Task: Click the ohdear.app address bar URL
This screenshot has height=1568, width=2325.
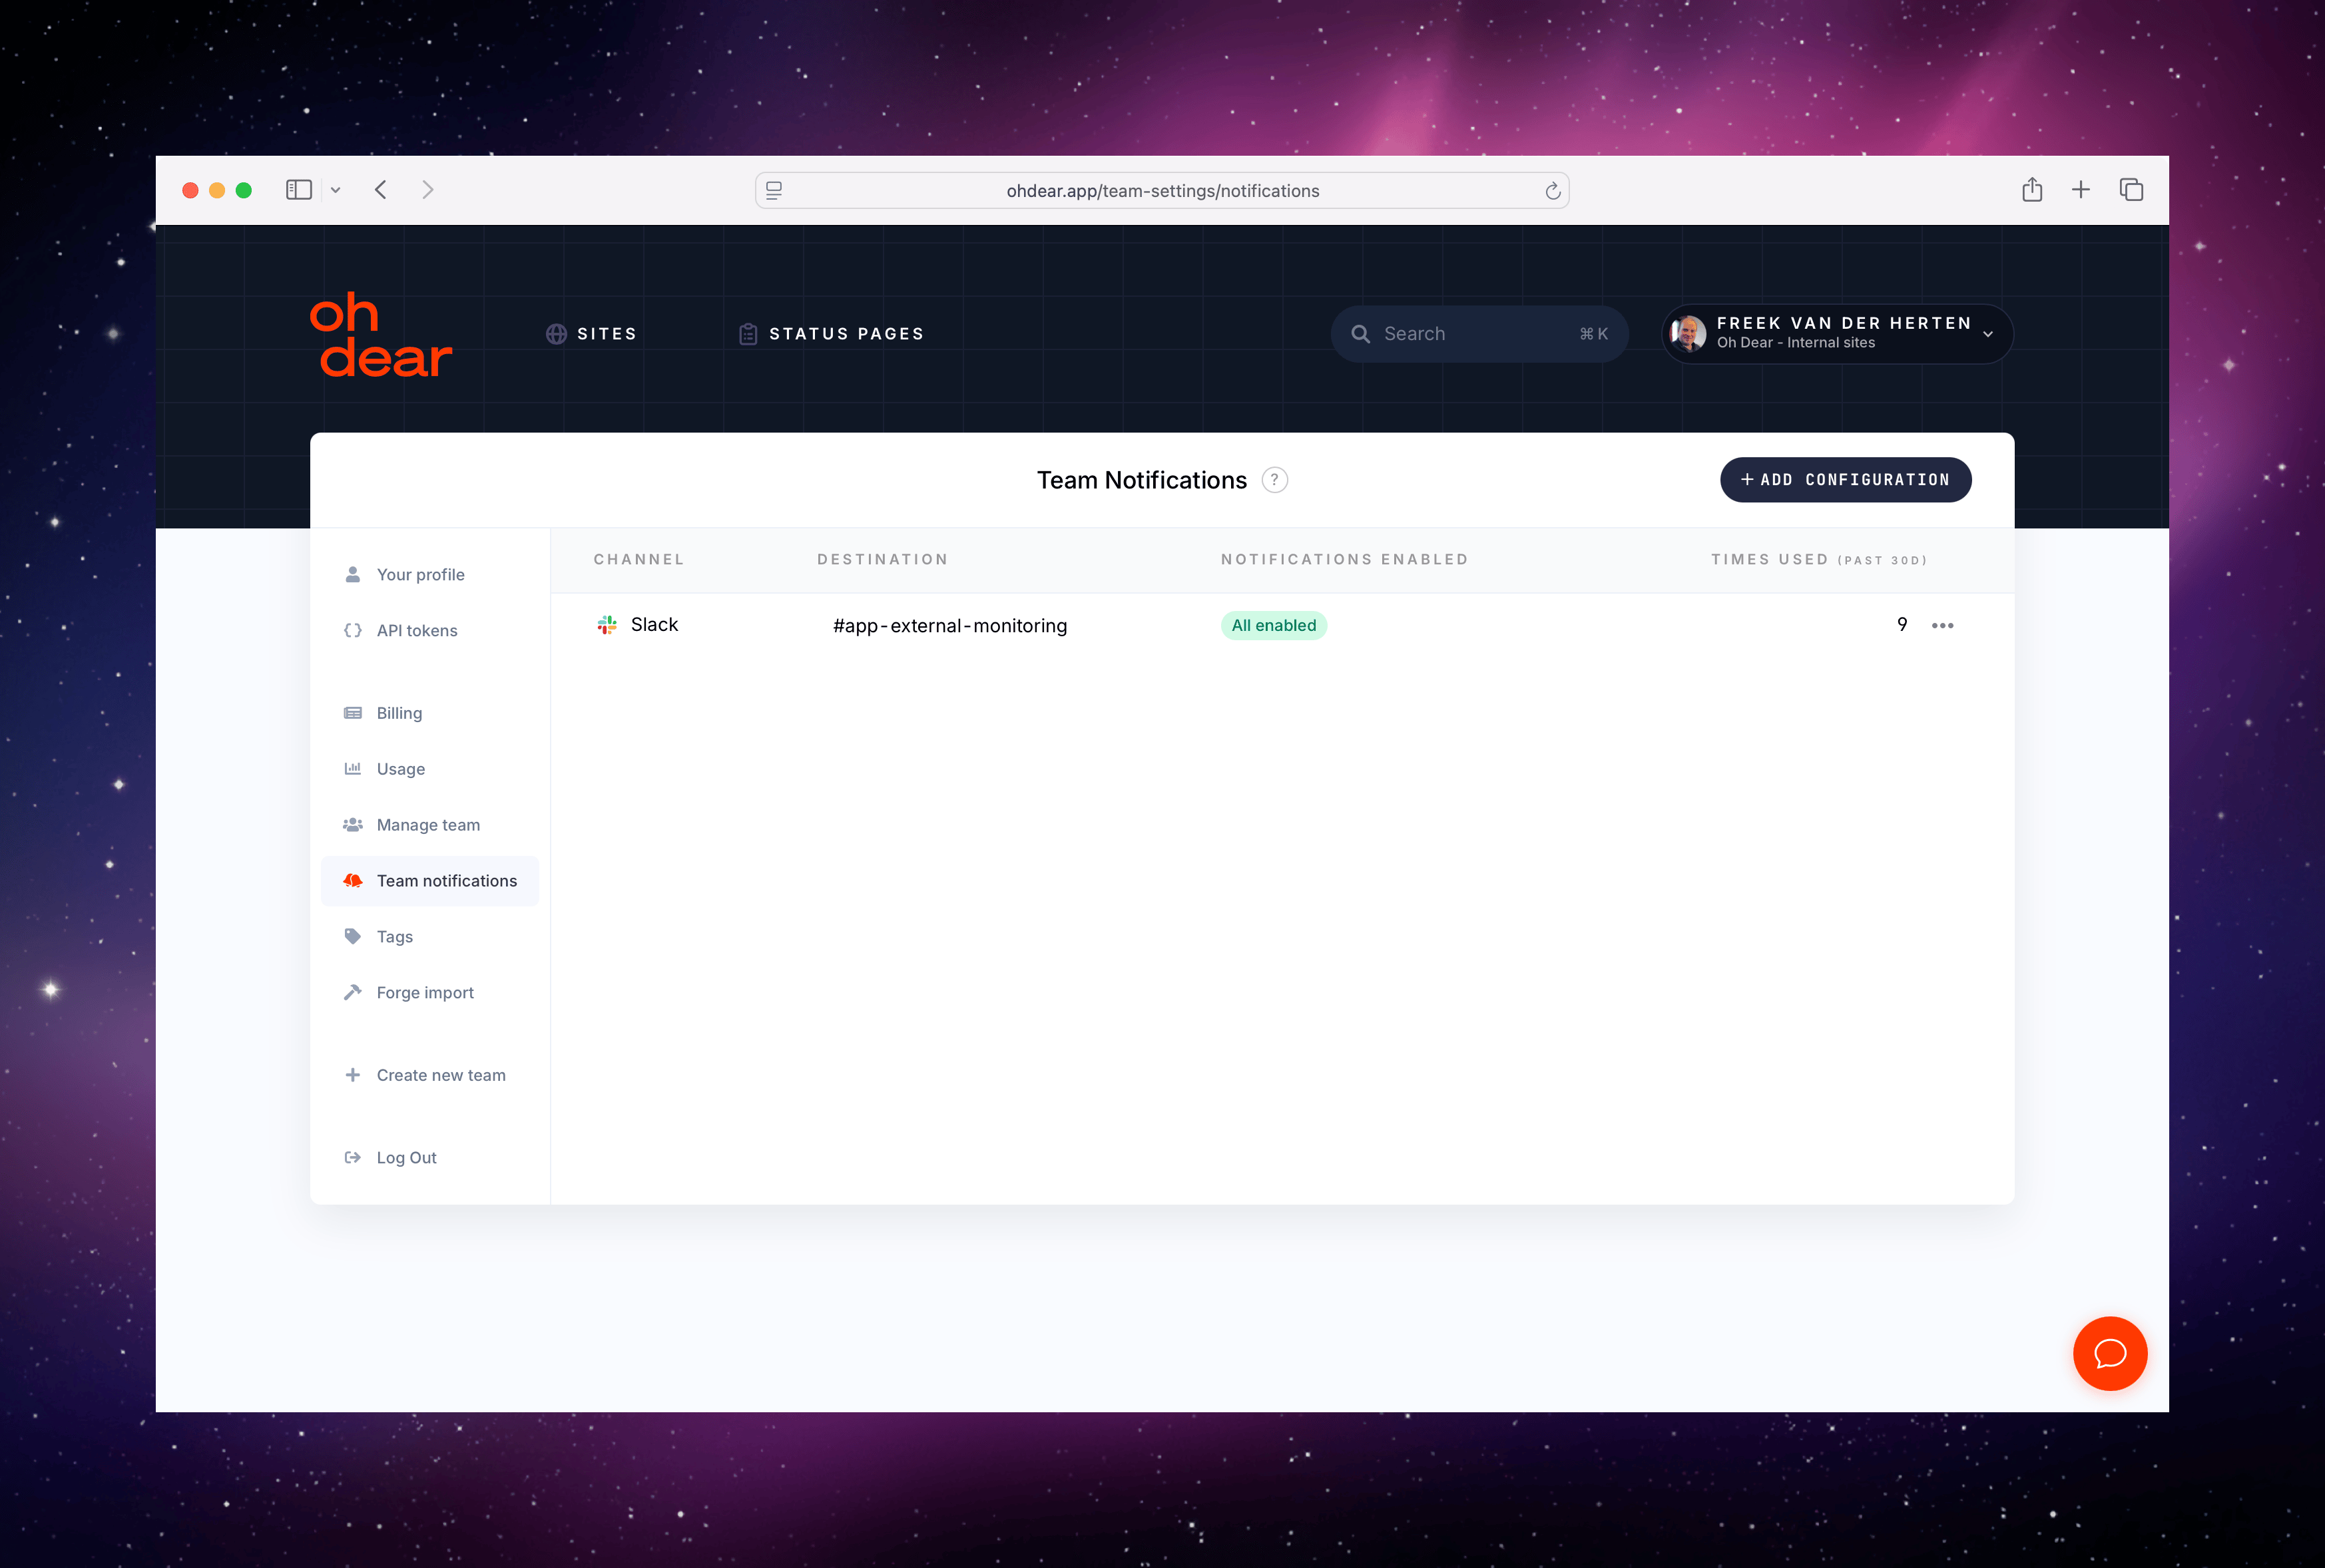Action: tap(1162, 191)
